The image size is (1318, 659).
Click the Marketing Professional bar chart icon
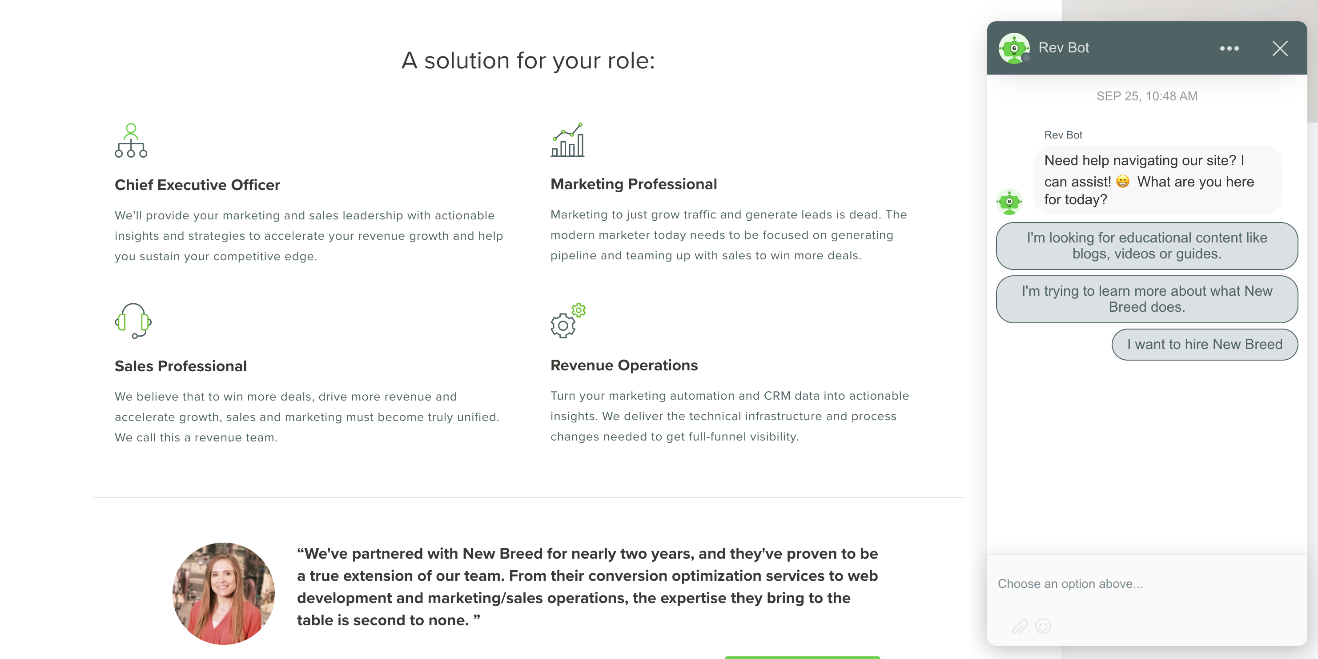pyautogui.click(x=567, y=140)
